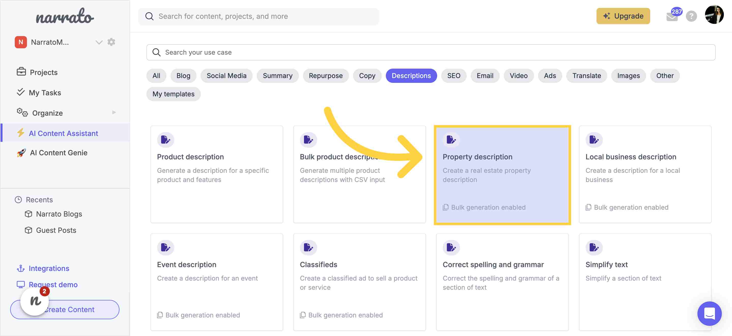Click the Narrato logo

[65, 16]
